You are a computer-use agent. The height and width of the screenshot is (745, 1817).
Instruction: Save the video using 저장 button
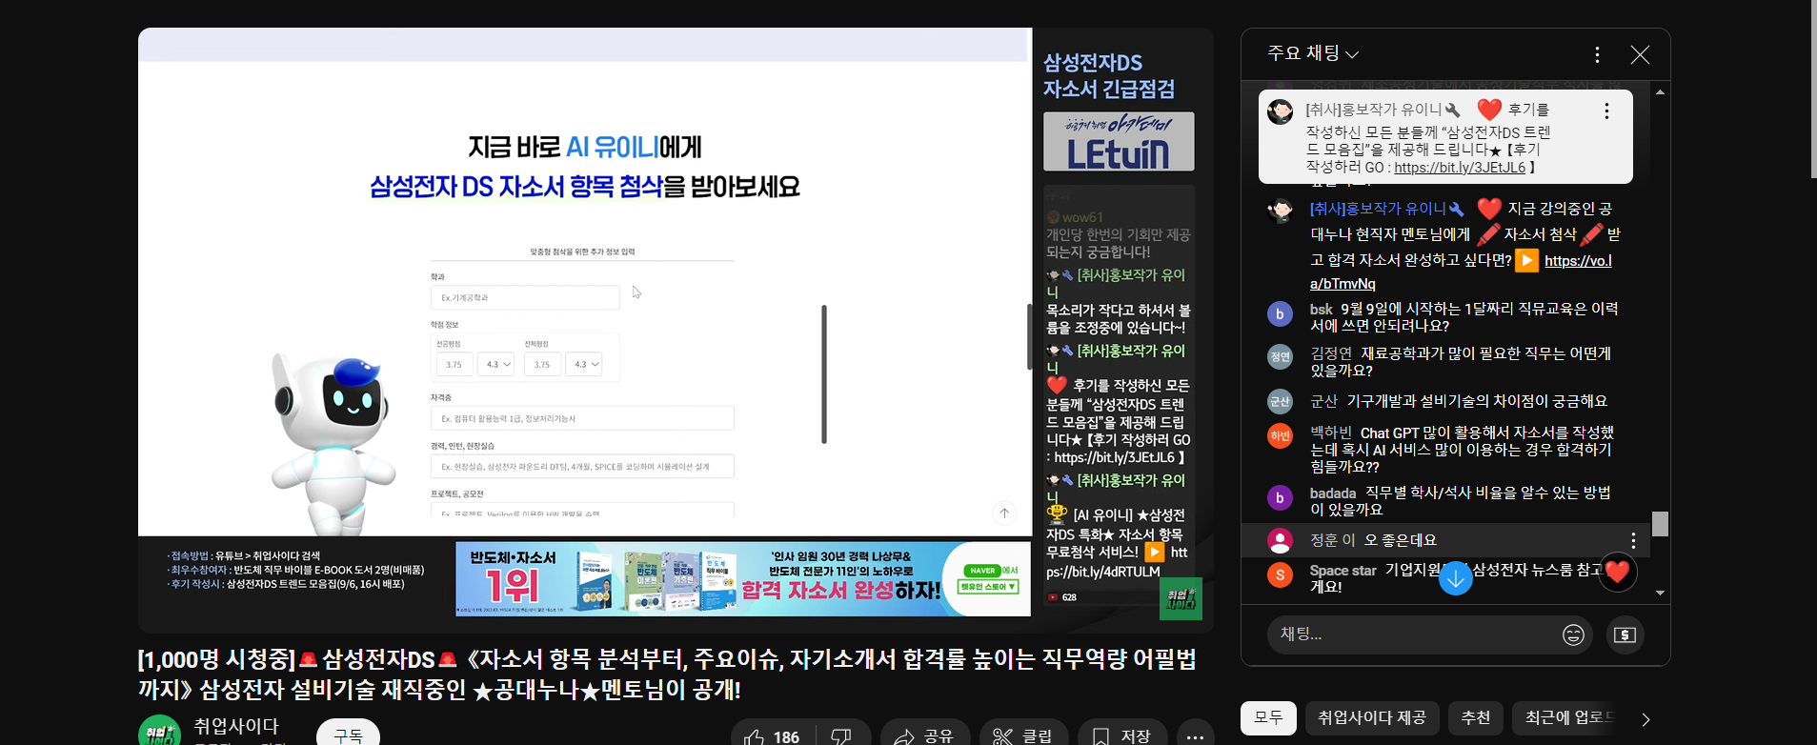point(1122,736)
